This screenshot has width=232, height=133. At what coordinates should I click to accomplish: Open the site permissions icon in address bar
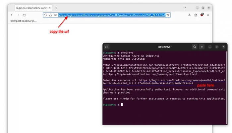pyautogui.click(x=55, y=15)
